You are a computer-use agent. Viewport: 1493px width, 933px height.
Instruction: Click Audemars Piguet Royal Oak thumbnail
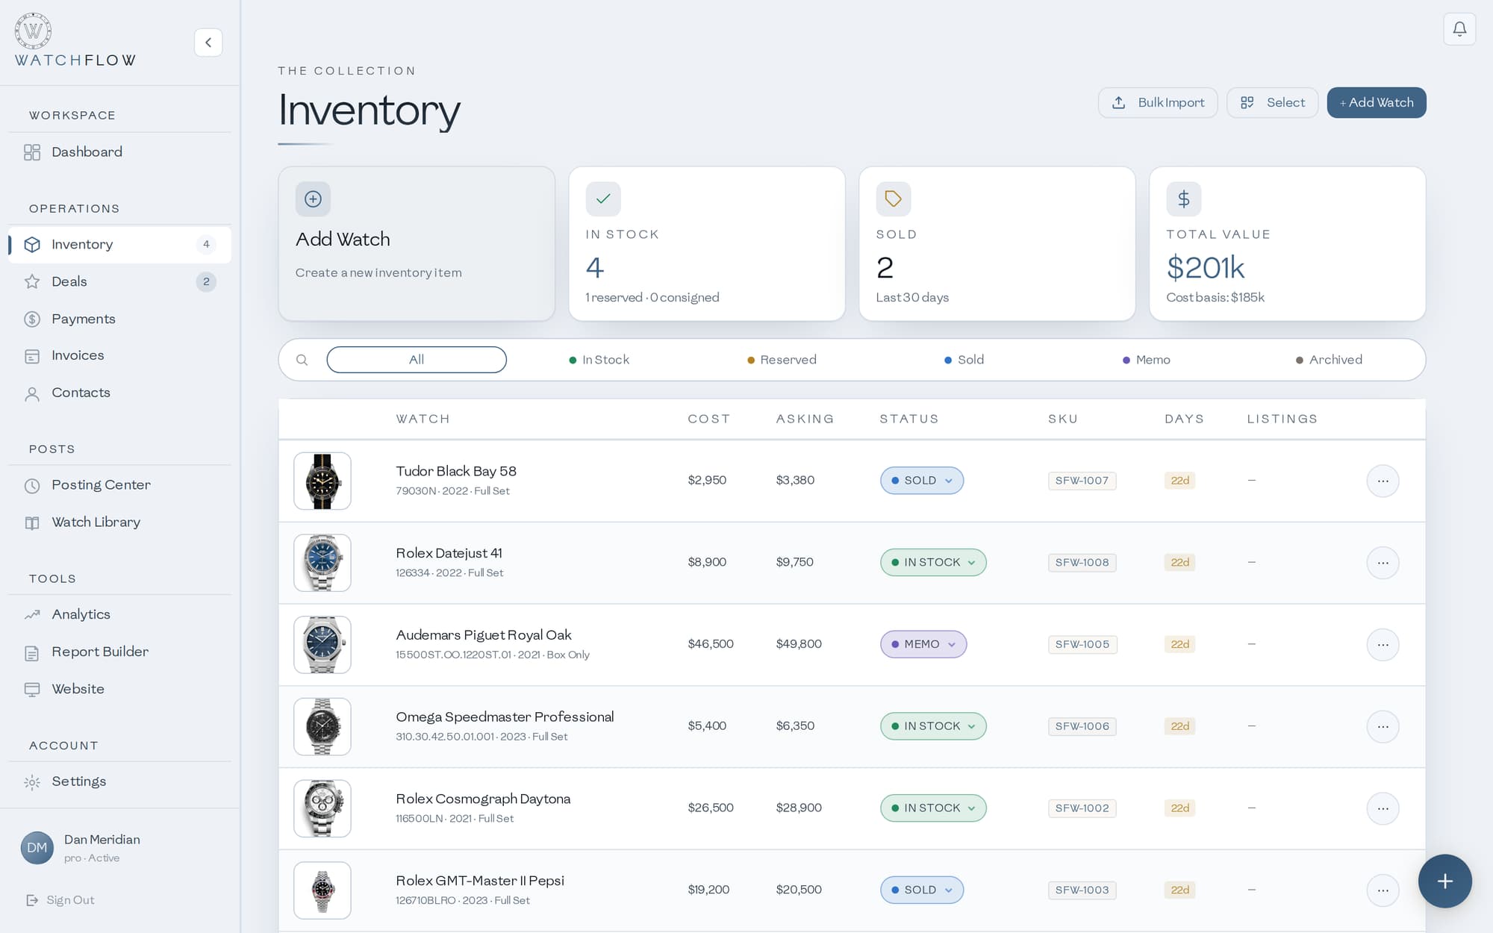click(x=322, y=645)
